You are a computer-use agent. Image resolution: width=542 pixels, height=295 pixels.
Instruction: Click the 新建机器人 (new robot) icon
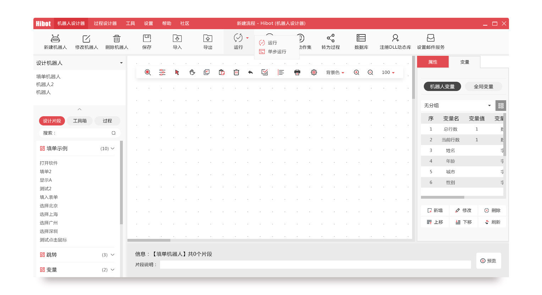click(x=55, y=38)
